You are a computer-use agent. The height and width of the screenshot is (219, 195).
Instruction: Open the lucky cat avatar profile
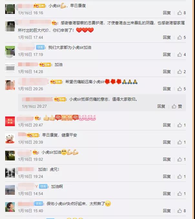pyautogui.click(x=10, y=138)
